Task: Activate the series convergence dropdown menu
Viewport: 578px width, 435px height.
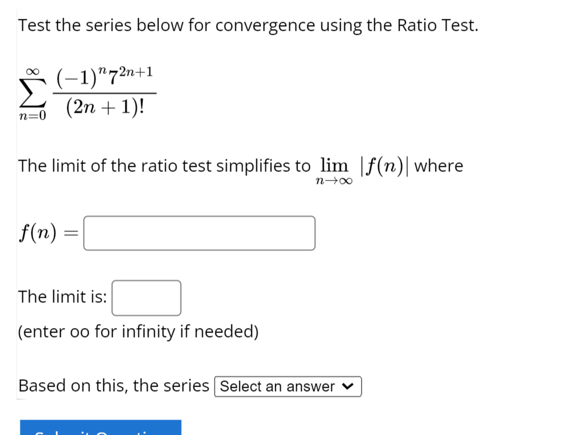Action: tap(288, 387)
